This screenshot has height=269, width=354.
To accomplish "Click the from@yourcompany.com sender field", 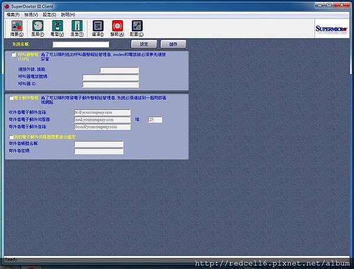I will 102,127.
